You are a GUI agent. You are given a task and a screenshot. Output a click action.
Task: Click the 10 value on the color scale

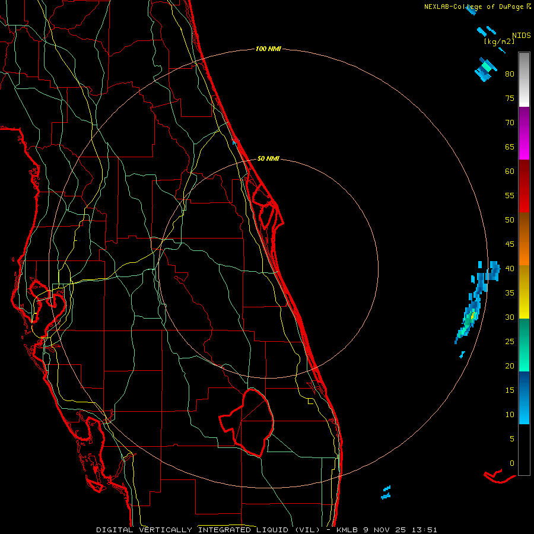point(510,415)
